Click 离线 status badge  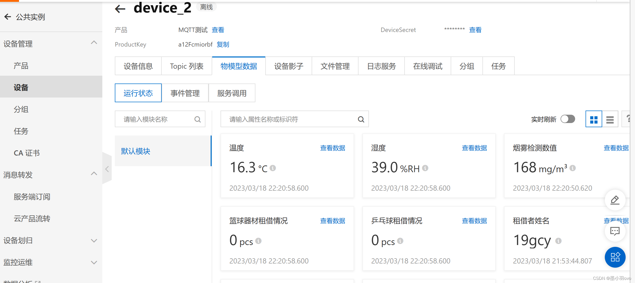(x=206, y=7)
